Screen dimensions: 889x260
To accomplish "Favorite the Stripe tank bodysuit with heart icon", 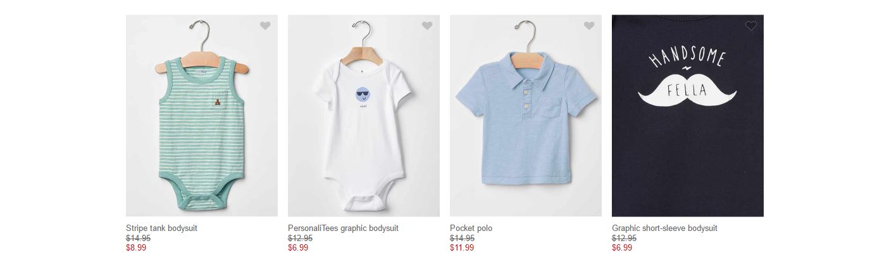I will click(x=265, y=26).
